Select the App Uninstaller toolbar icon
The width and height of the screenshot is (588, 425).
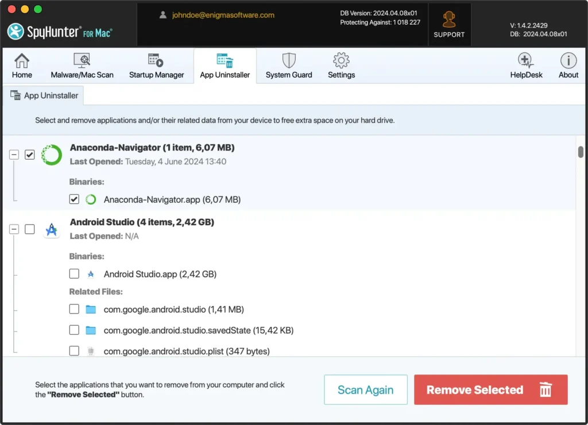pyautogui.click(x=225, y=60)
